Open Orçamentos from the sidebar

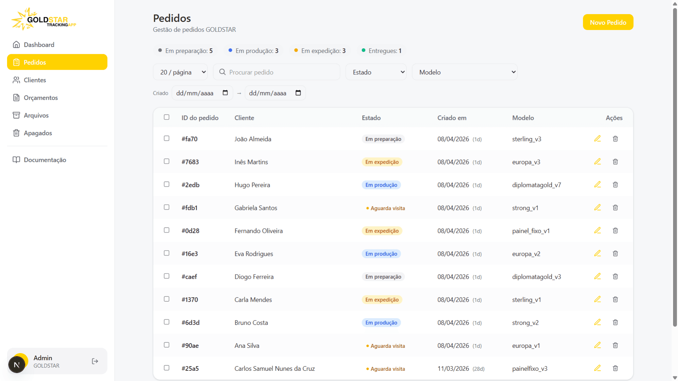pos(41,97)
